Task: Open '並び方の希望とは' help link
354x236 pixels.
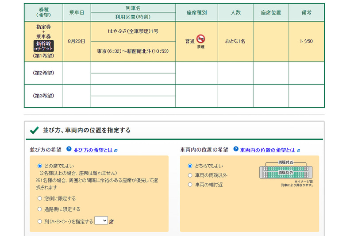Action: click(x=93, y=150)
